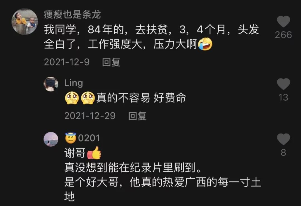Viewport: 301px width, 206px height.
Task: Like the 0201 comment with the heart
Action: [x=283, y=139]
